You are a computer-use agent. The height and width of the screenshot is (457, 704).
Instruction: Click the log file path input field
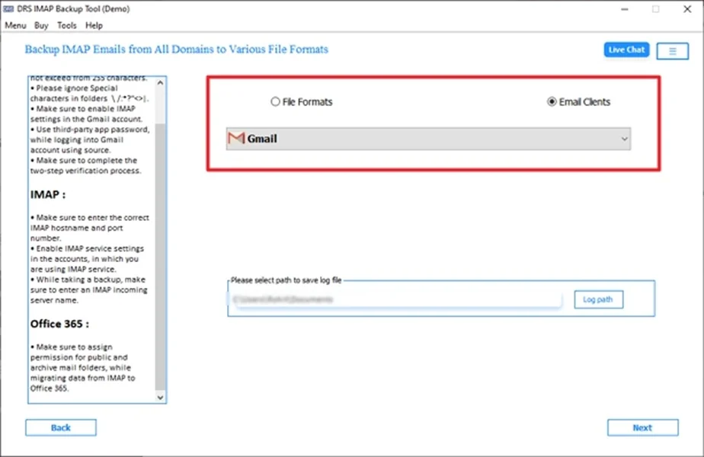(x=395, y=300)
